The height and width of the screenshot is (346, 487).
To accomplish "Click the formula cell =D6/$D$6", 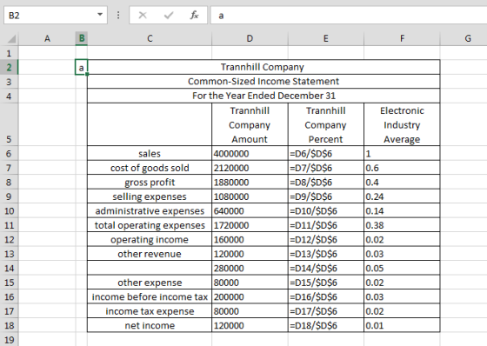I will [x=326, y=153].
